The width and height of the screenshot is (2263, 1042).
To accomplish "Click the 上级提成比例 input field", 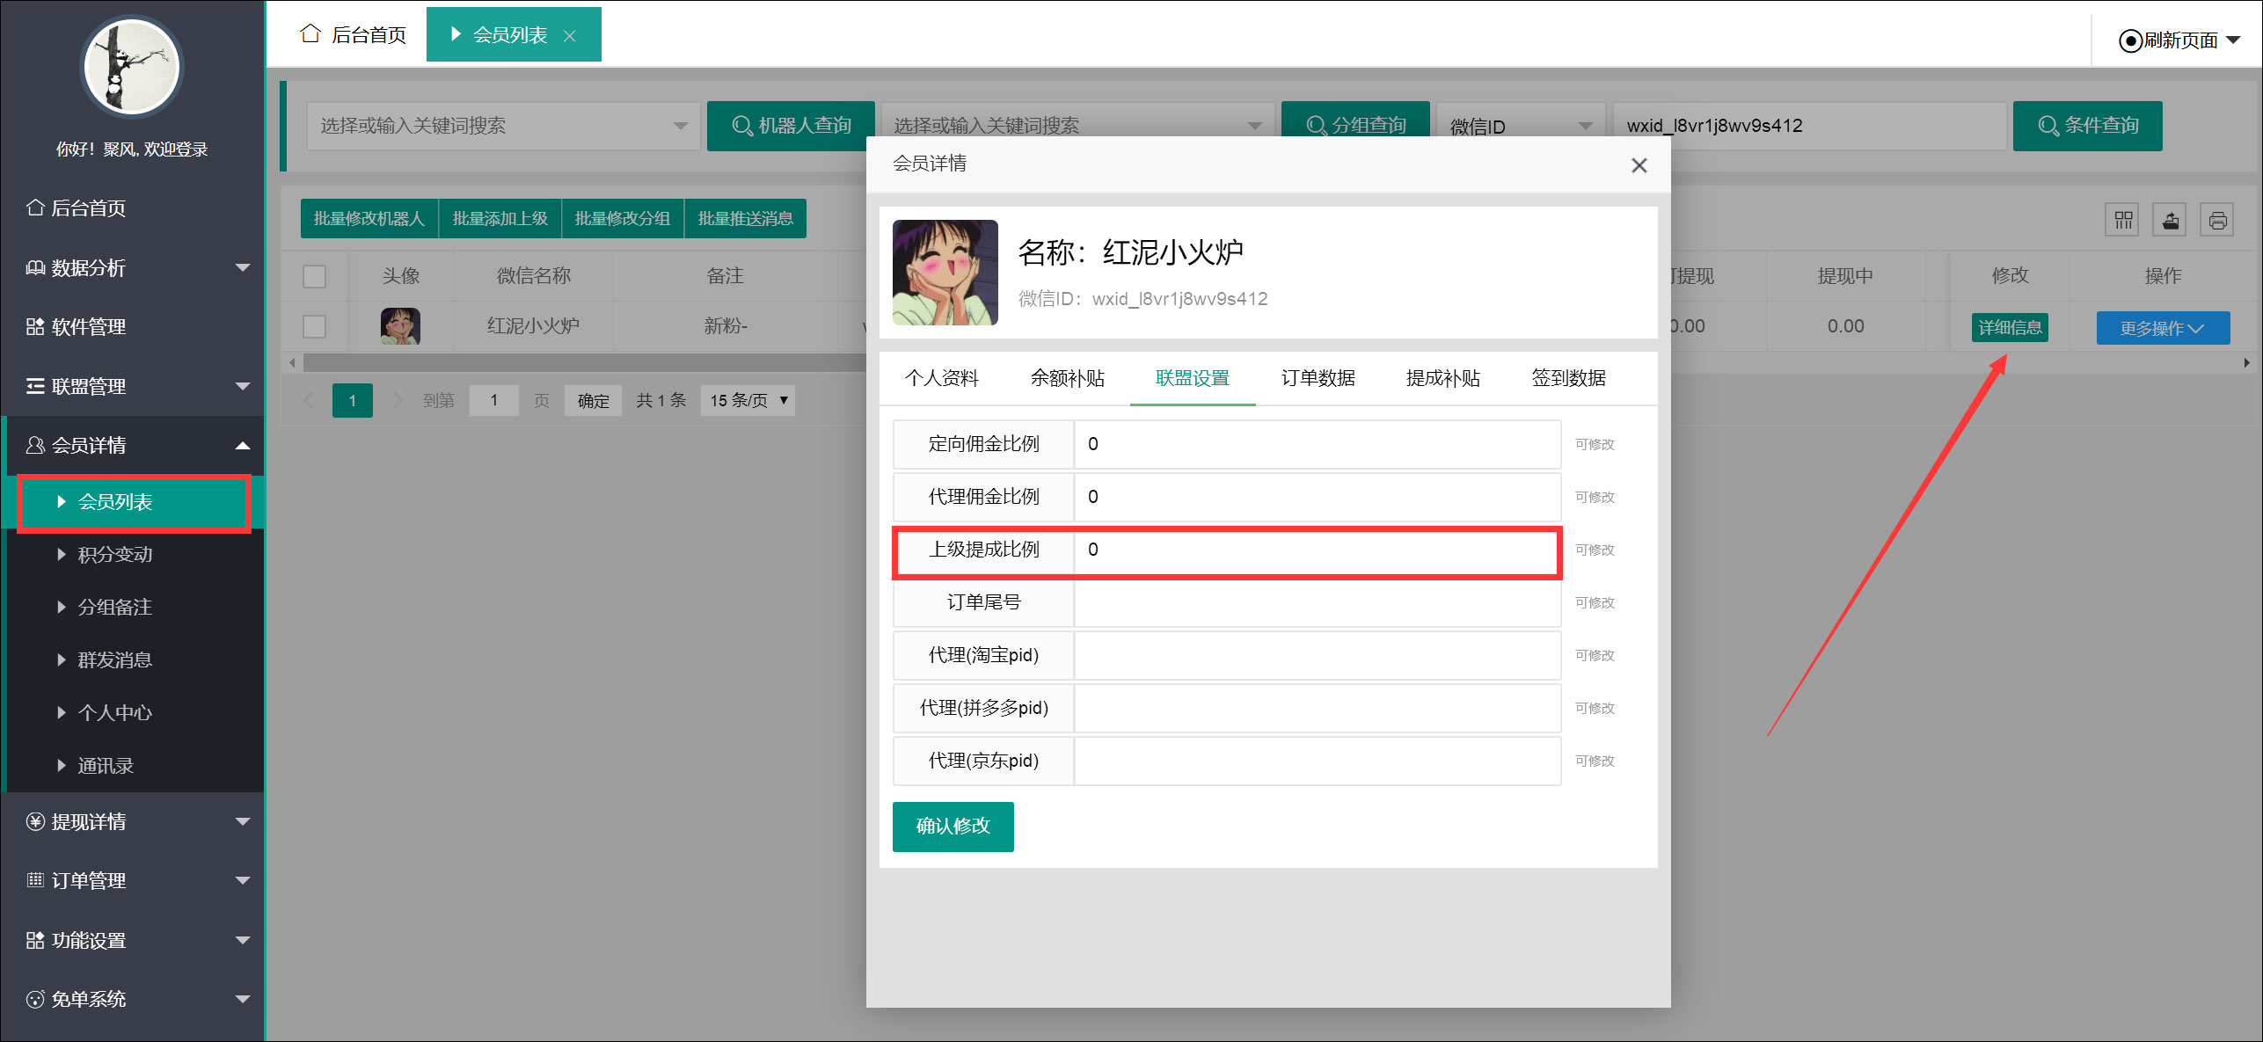I will [x=1316, y=550].
